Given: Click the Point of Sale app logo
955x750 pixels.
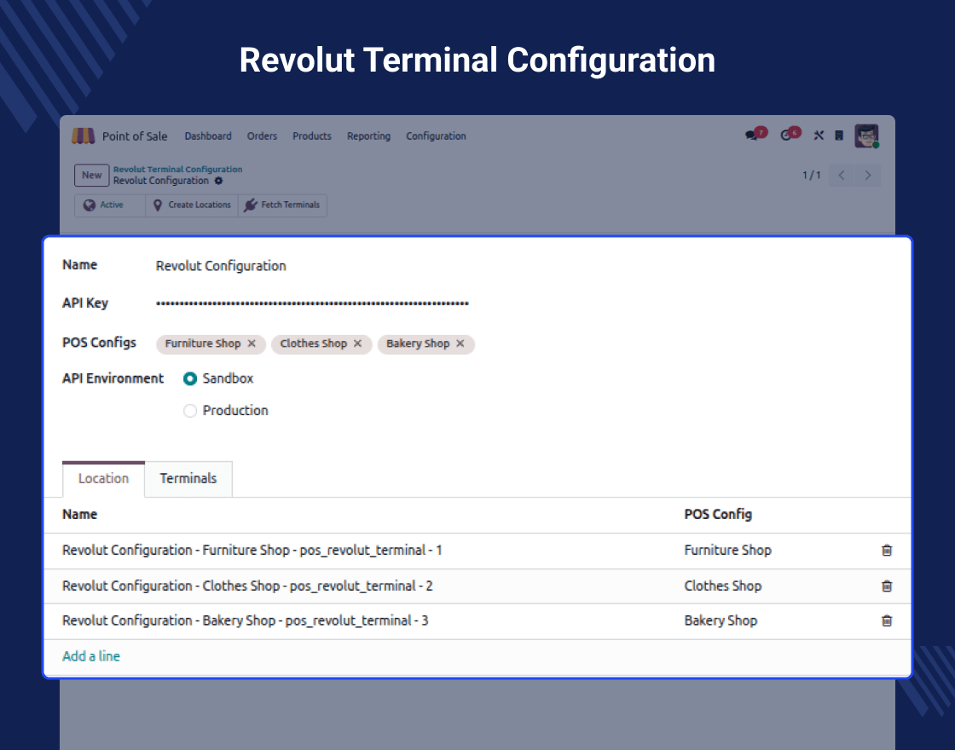Looking at the screenshot, I should (x=84, y=136).
